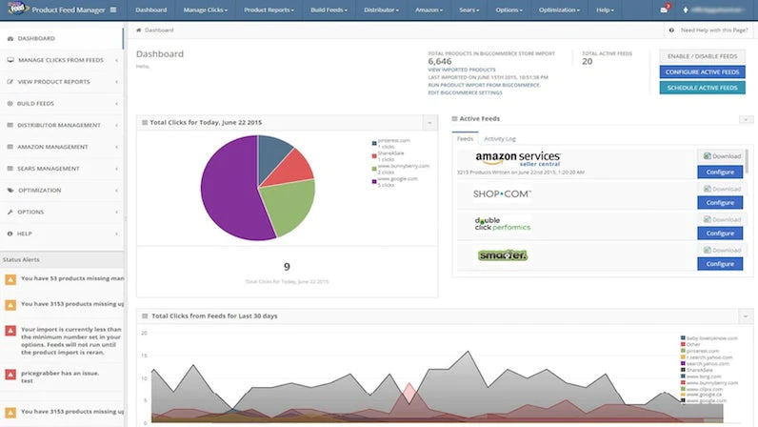The width and height of the screenshot is (758, 427).
Task: Click the user profile icon in top bar
Action: click(x=685, y=10)
